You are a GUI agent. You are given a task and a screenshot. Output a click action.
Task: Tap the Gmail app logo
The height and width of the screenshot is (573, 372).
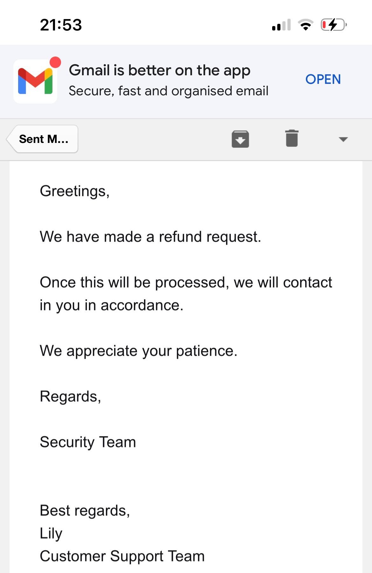point(35,81)
